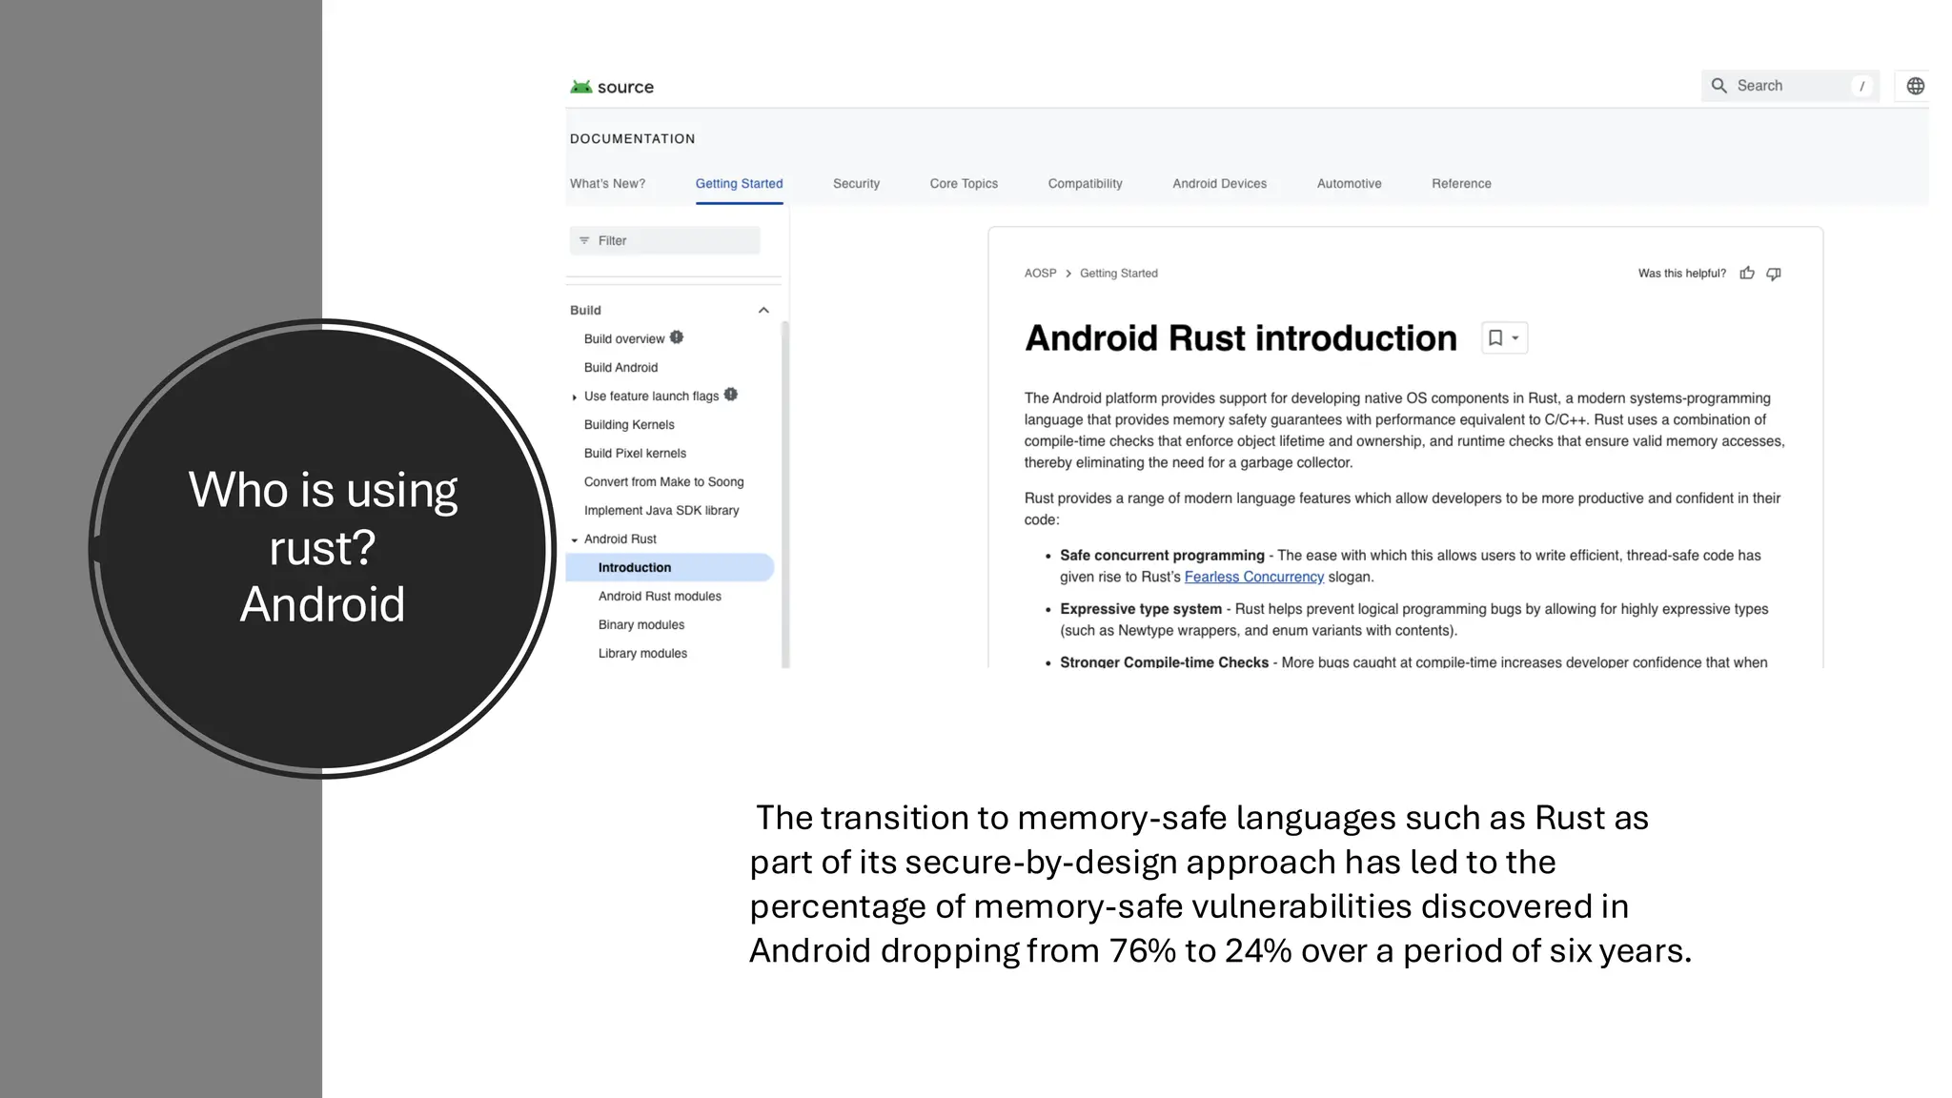Open Building Kernels sidebar entry

629,424
